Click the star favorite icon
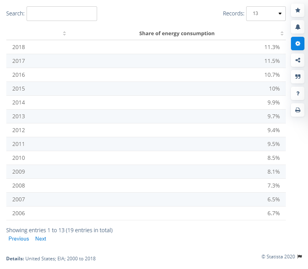308x269 pixels. (297, 10)
